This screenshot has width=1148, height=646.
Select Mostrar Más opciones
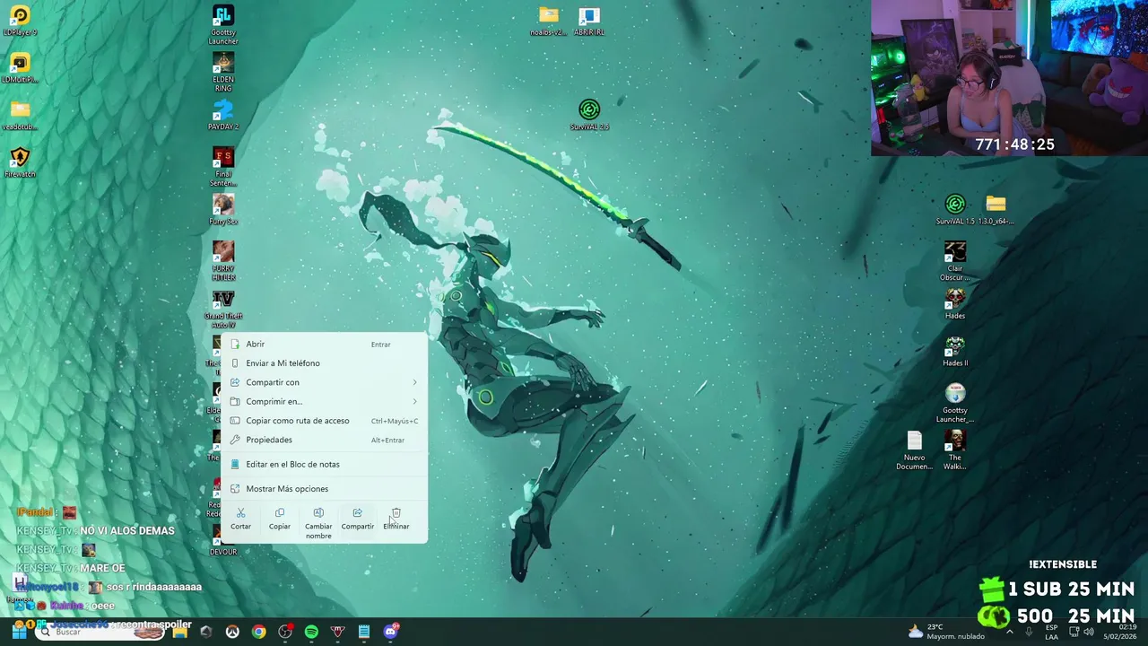[325, 488]
